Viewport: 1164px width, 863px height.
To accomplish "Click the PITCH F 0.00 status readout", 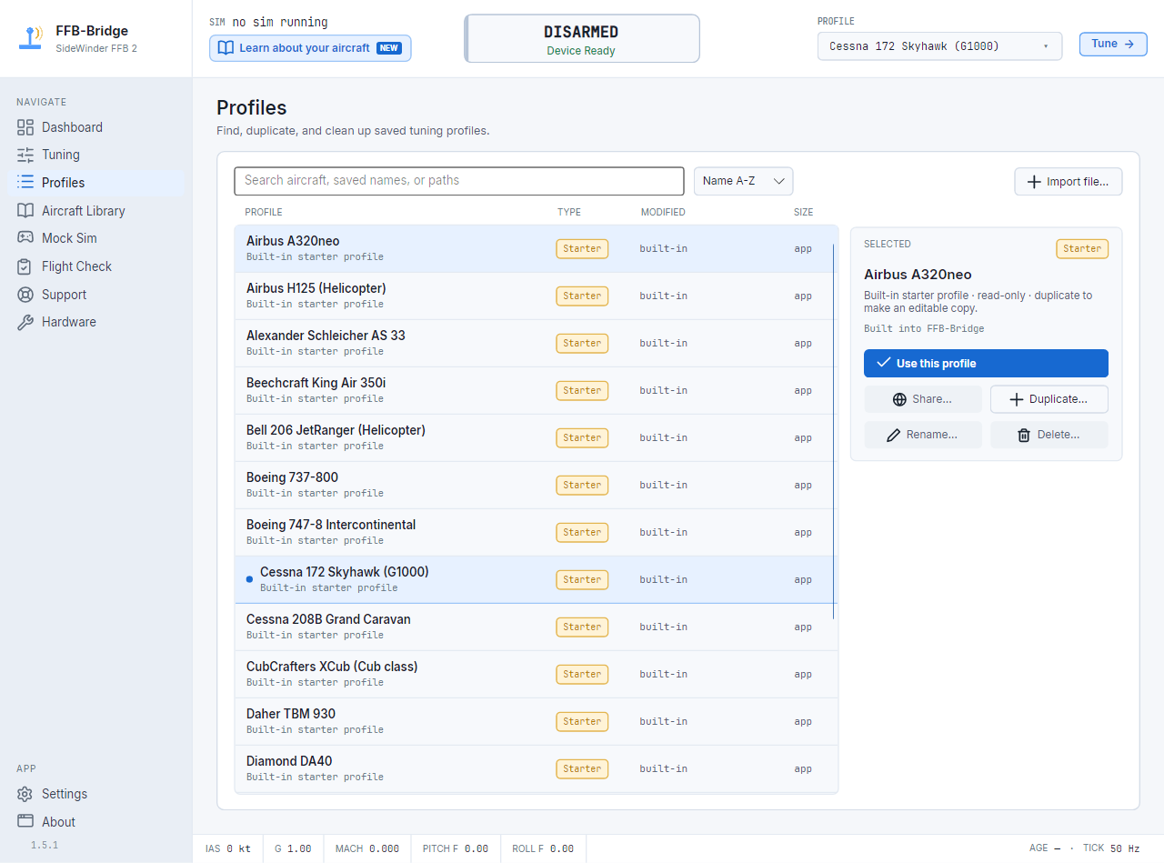I will point(456,848).
